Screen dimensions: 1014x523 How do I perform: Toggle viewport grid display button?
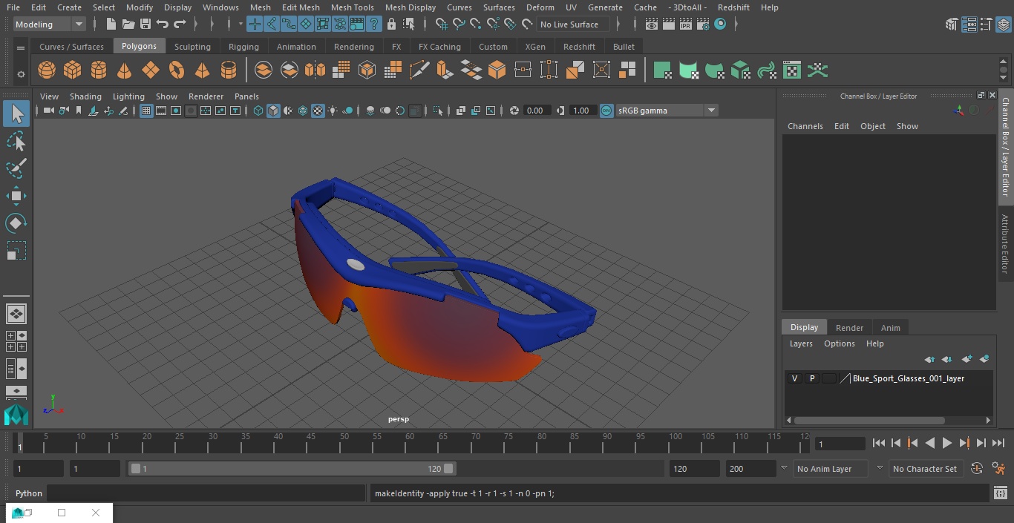pos(146,111)
